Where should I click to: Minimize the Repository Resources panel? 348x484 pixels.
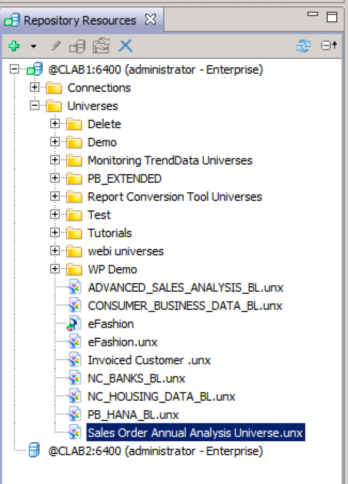click(x=313, y=14)
